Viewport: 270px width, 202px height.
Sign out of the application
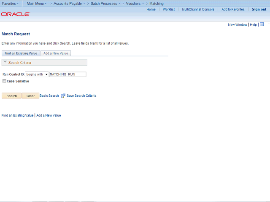pyautogui.click(x=259, y=9)
